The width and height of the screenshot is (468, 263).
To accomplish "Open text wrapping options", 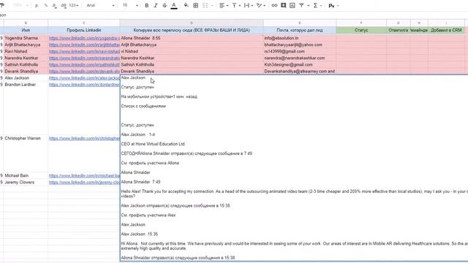I will [x=249, y=5].
